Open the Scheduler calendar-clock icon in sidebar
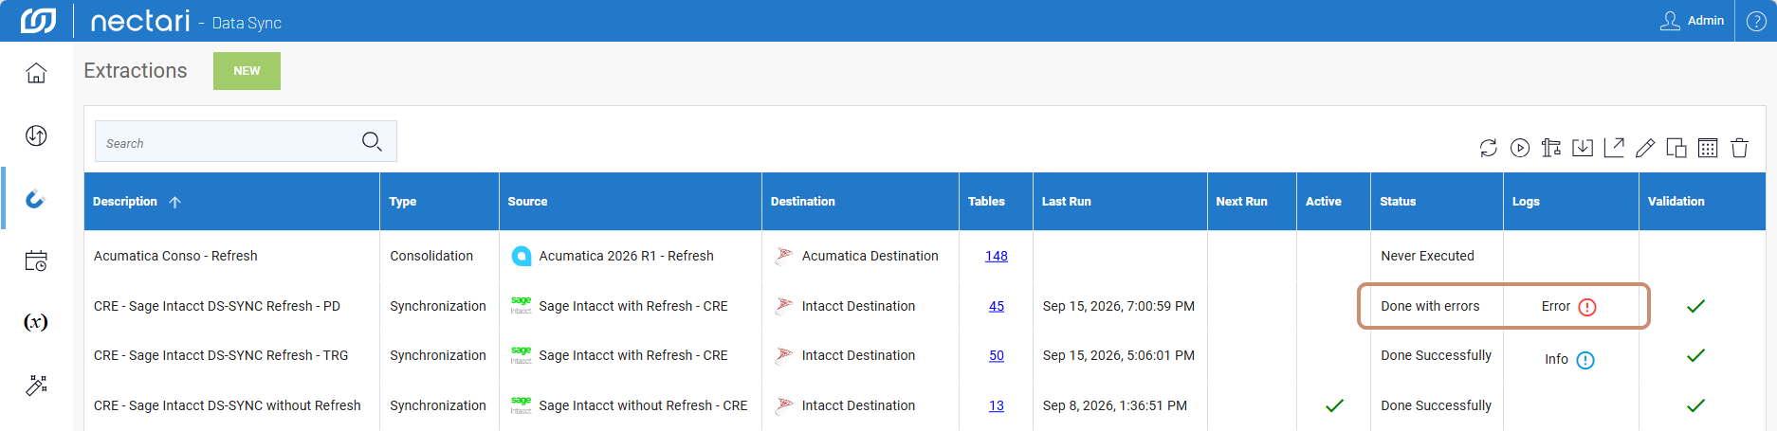1777x431 pixels. [36, 260]
